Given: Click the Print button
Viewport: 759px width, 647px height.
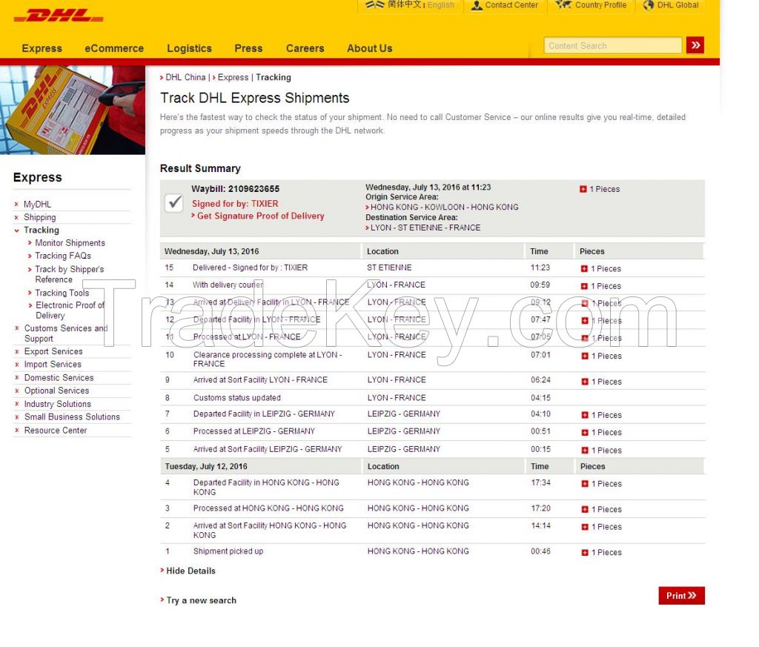Looking at the screenshot, I should (x=682, y=596).
